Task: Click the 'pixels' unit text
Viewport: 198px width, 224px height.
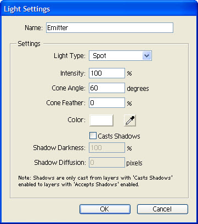Action: tap(134, 163)
